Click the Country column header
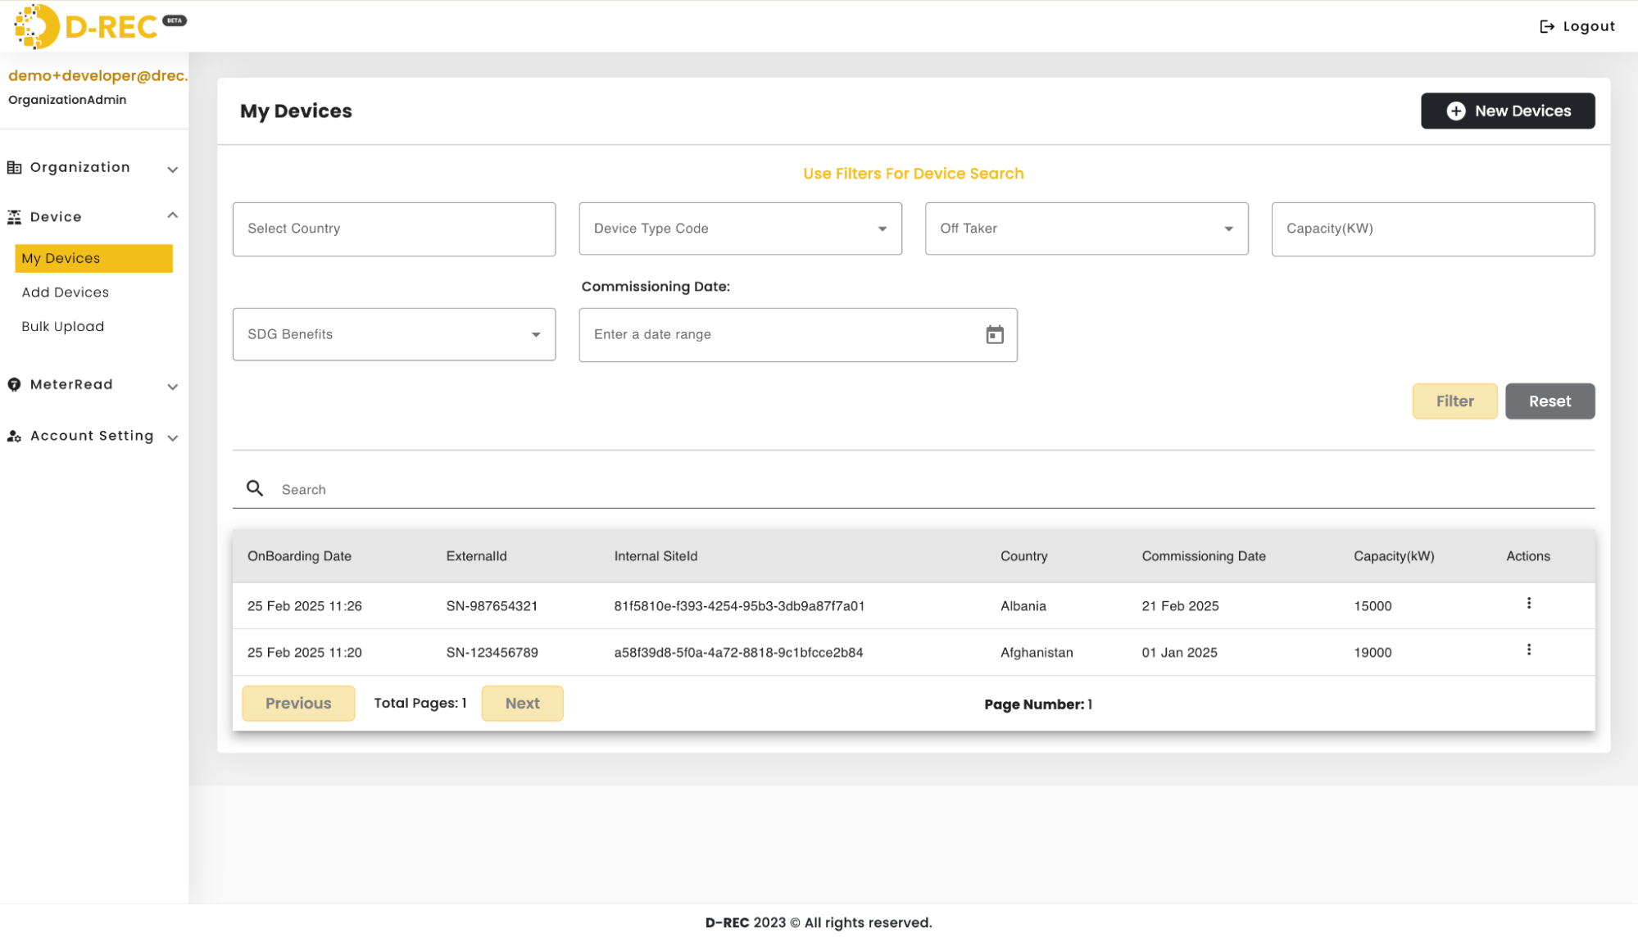Viewport: 1638px width, 942px height. (1023, 556)
